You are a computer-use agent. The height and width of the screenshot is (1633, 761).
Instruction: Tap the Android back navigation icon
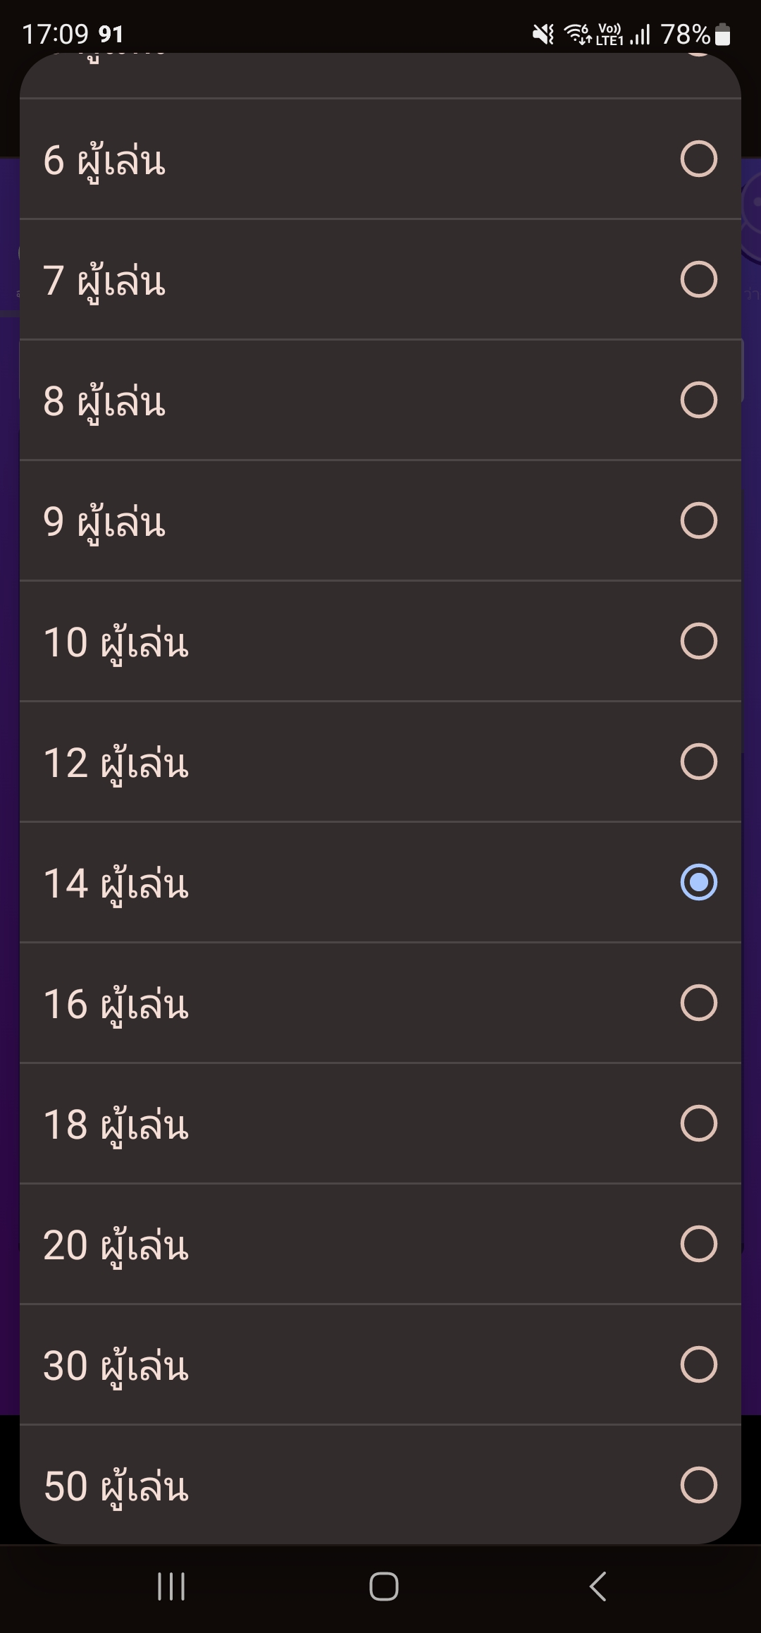coord(598,1586)
